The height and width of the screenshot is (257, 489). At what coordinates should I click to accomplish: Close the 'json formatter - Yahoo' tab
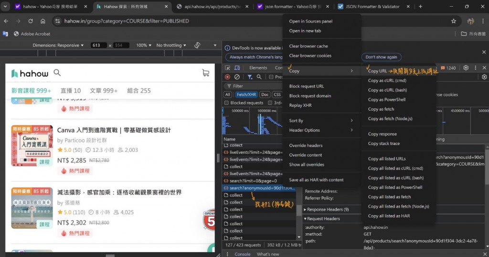[x=328, y=7]
